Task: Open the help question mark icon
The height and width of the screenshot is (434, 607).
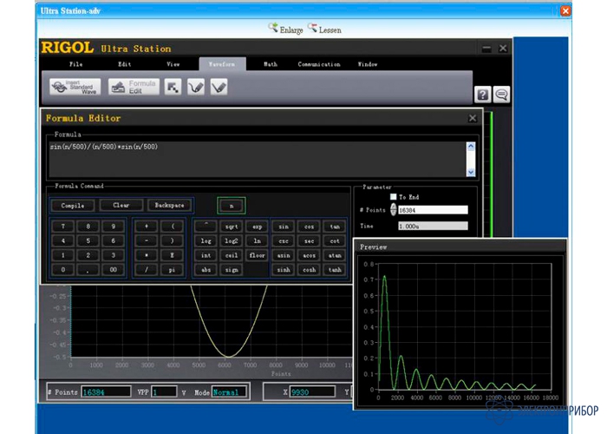Action: click(x=483, y=95)
